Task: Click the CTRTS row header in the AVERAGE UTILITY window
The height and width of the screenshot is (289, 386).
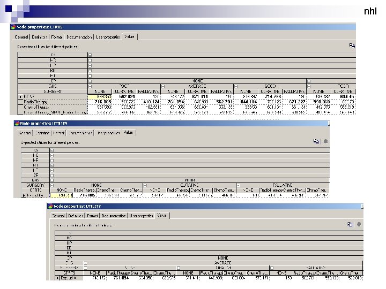Action: tap(69, 273)
